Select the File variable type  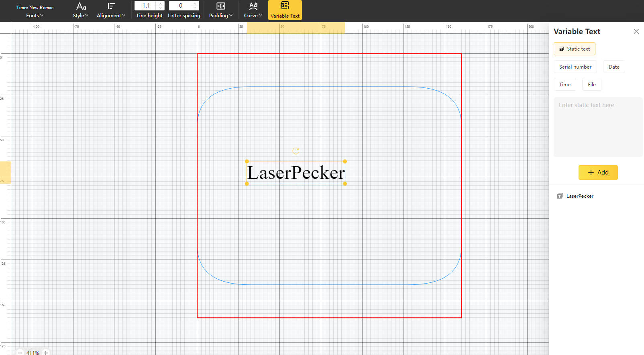[591, 84]
